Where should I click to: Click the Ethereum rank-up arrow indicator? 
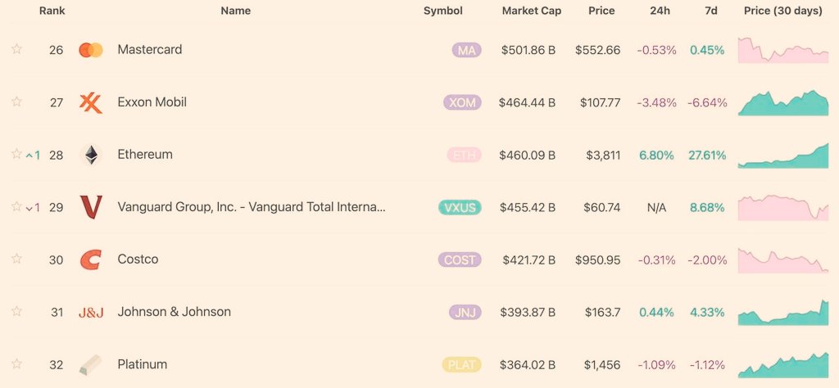coord(33,156)
